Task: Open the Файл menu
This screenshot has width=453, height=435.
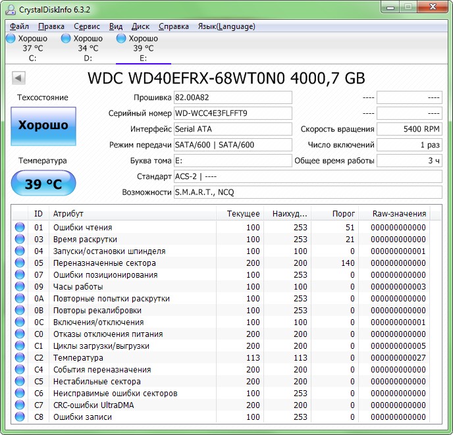Action: (19, 26)
